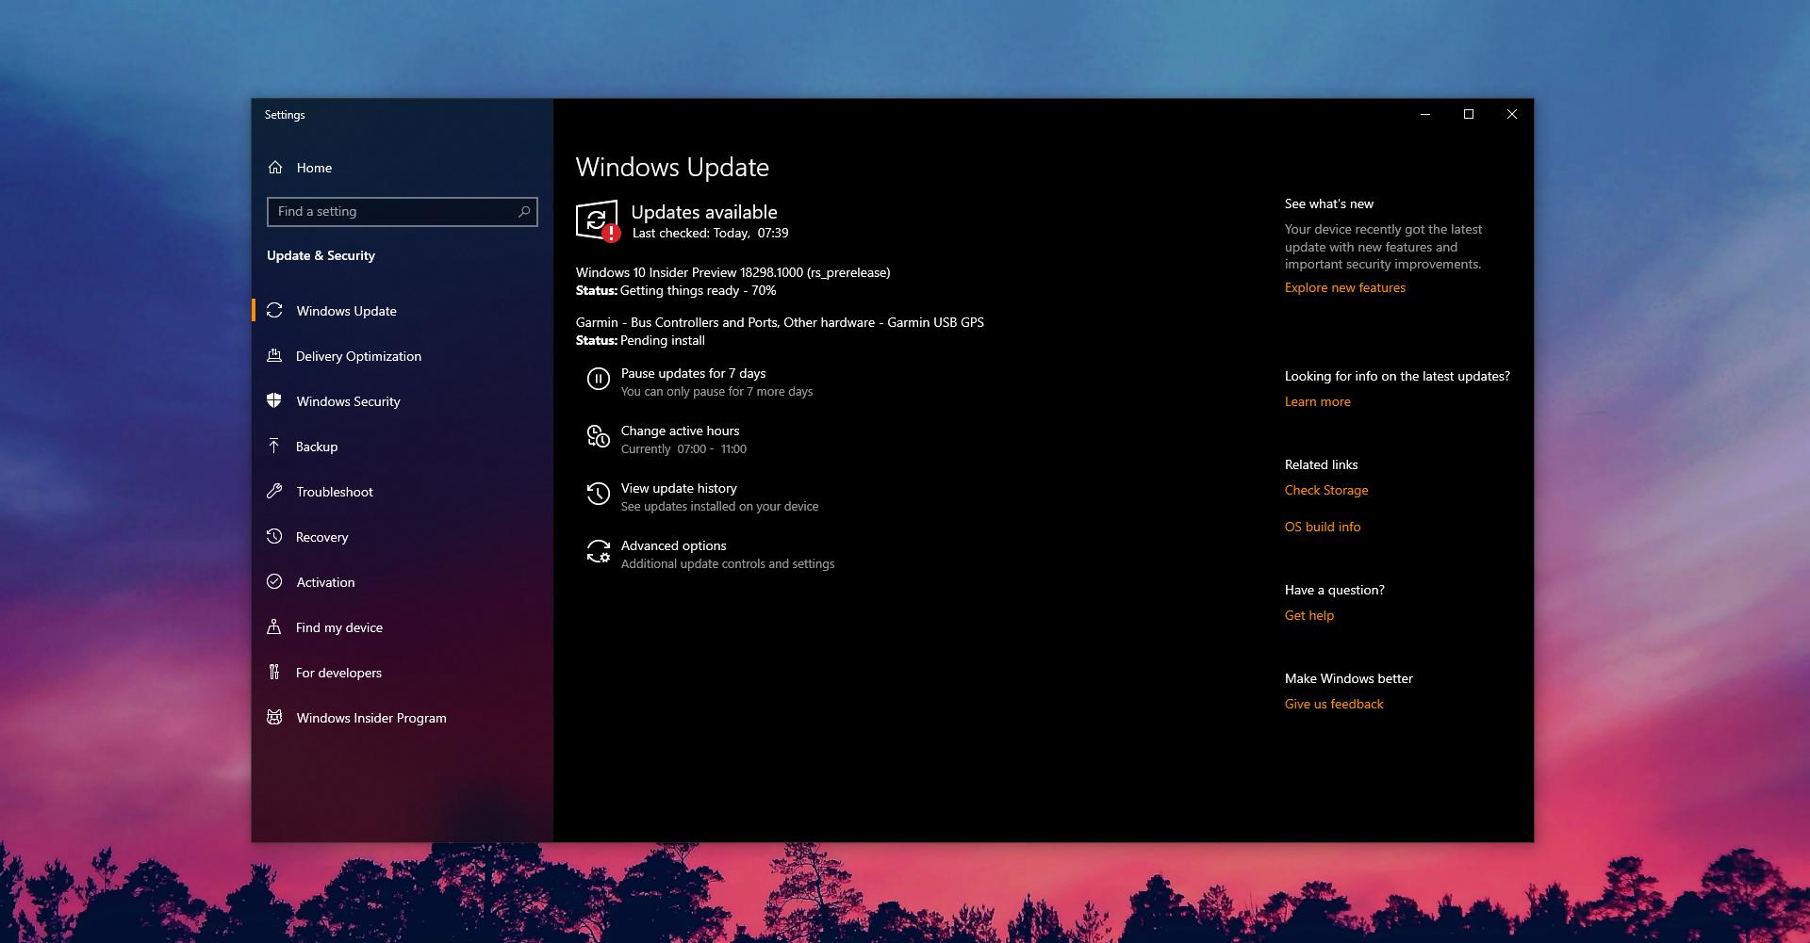1810x943 pixels.
Task: Close the Settings window
Action: tap(1512, 114)
